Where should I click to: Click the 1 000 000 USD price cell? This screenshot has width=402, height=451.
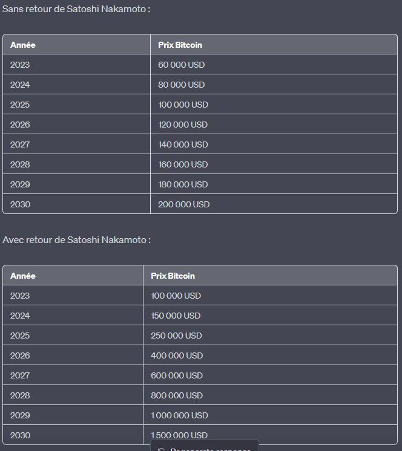(179, 415)
